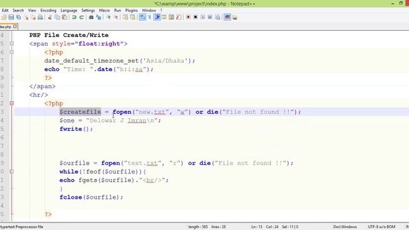Open the Plugins menu

coord(131,10)
